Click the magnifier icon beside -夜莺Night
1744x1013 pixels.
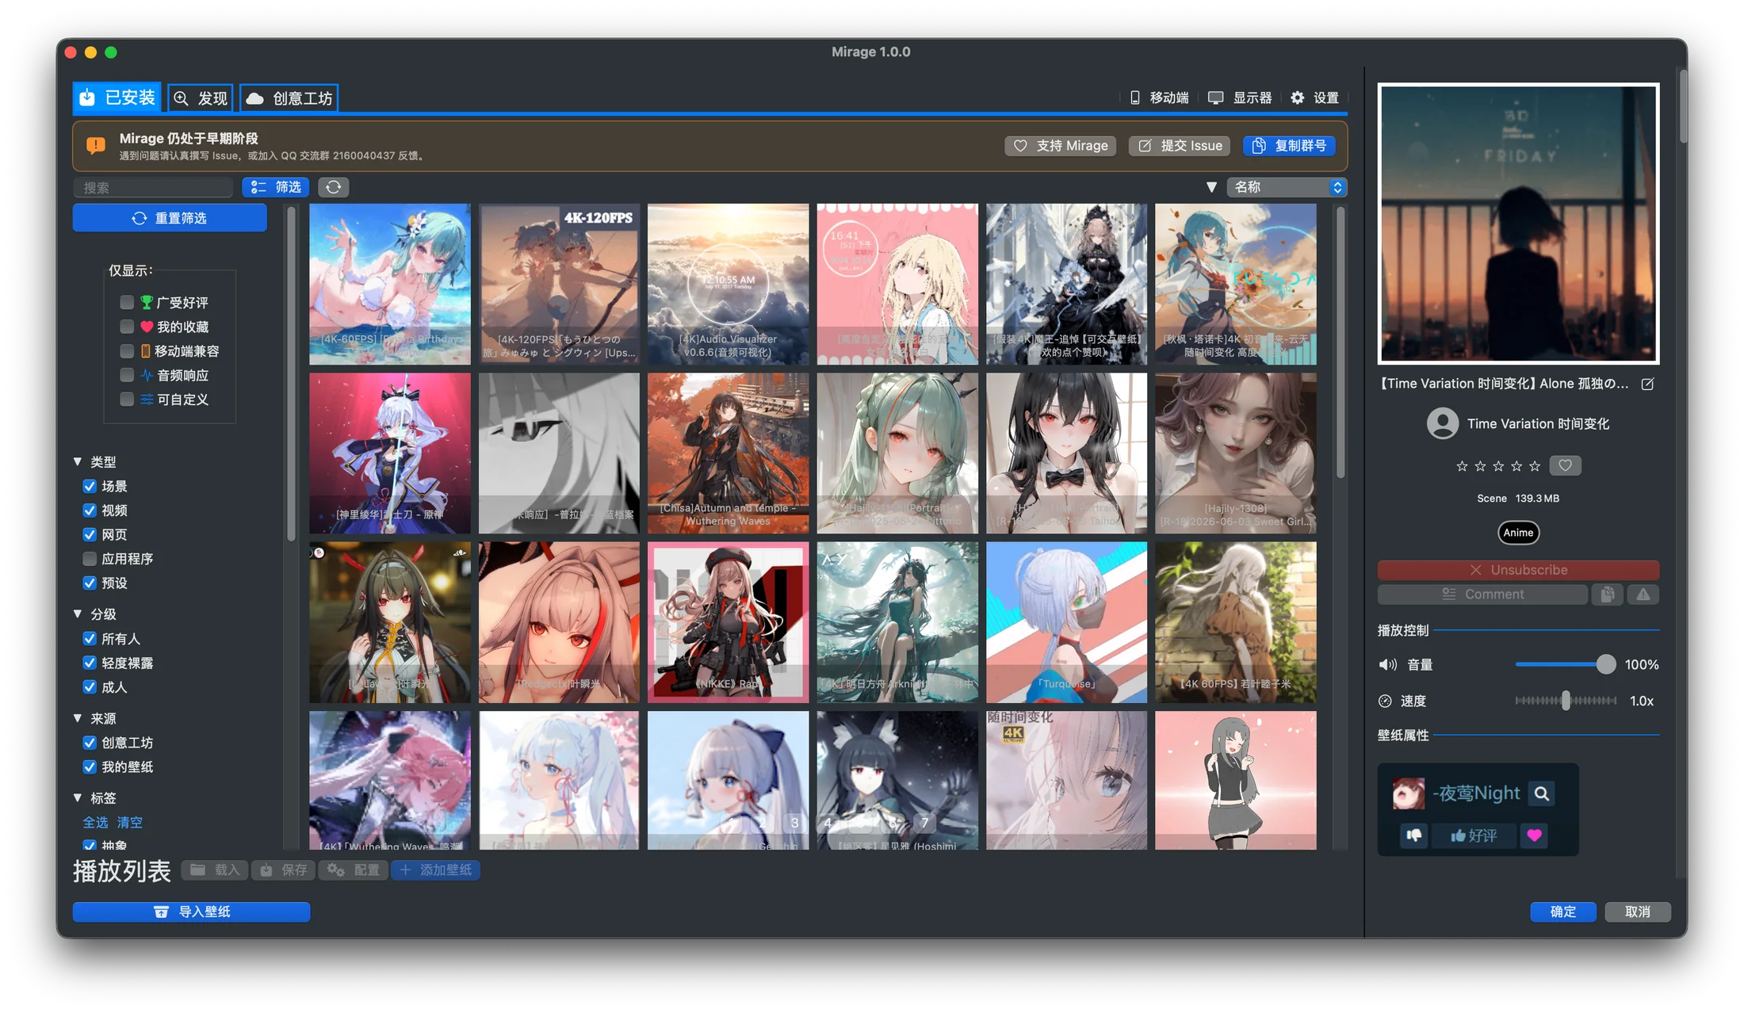1542,793
